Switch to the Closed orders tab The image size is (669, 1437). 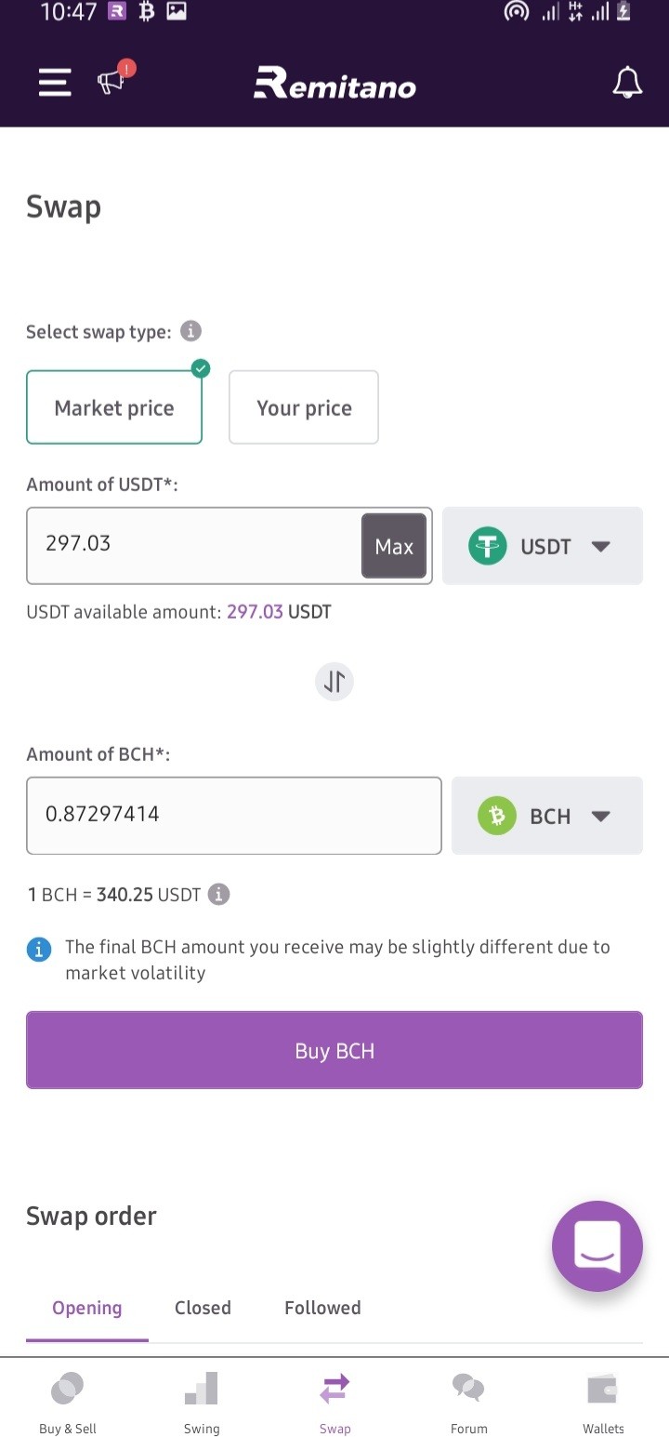click(x=203, y=1308)
